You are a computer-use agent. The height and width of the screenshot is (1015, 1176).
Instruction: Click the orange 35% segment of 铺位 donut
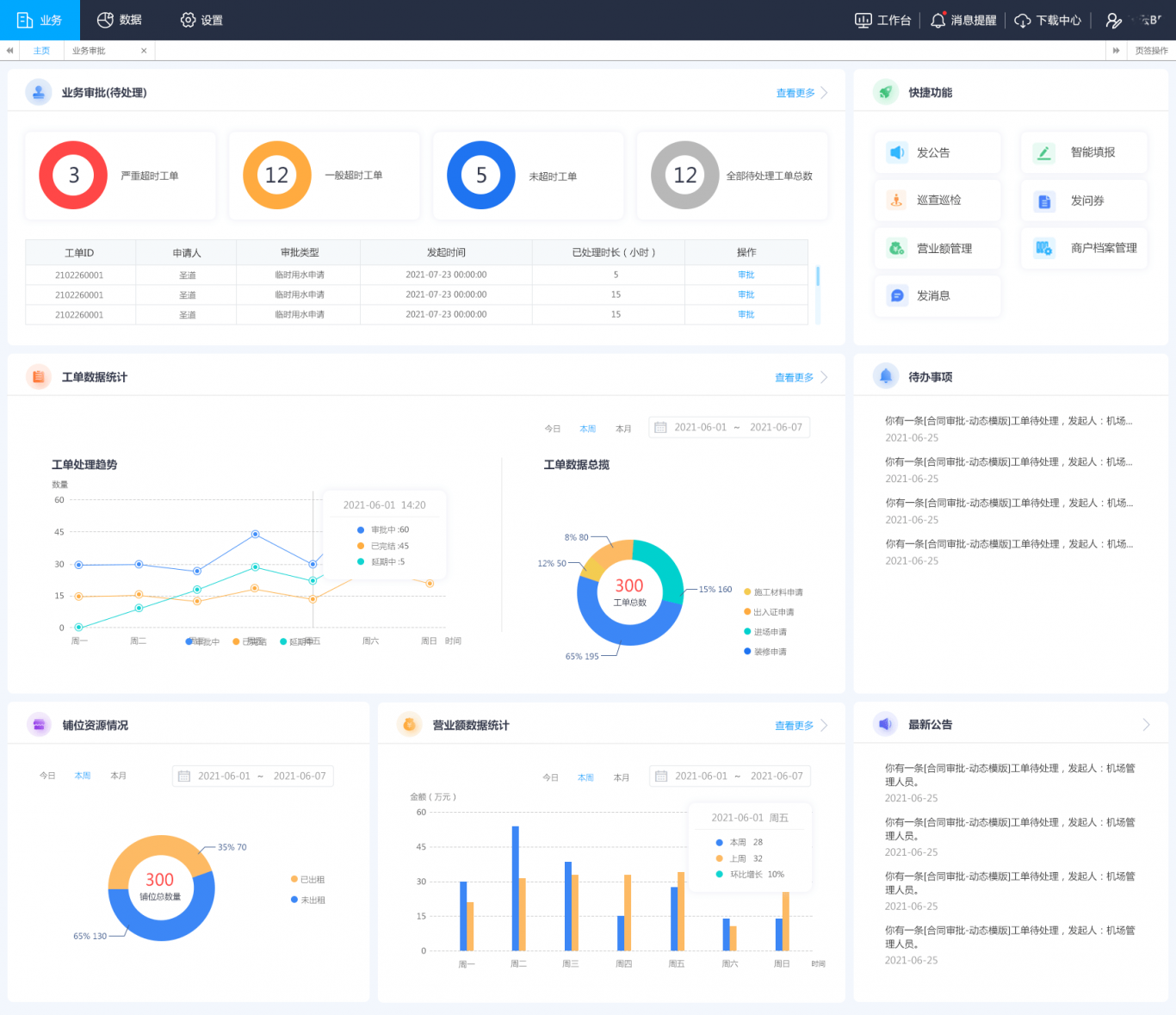click(x=155, y=847)
